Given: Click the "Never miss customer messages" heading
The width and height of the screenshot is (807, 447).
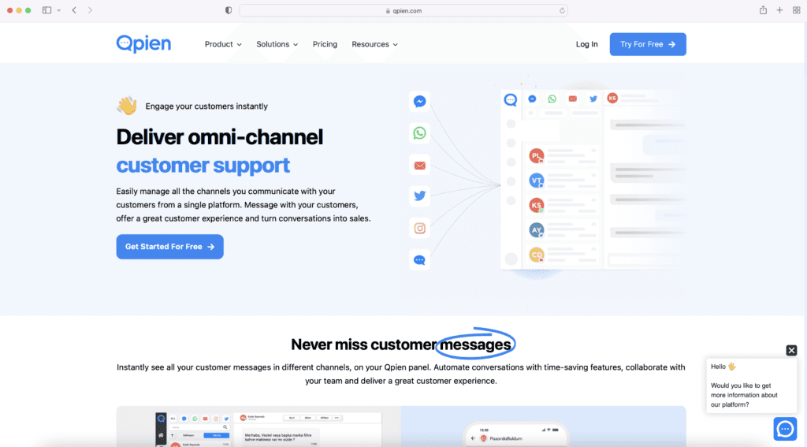Looking at the screenshot, I should point(401,344).
